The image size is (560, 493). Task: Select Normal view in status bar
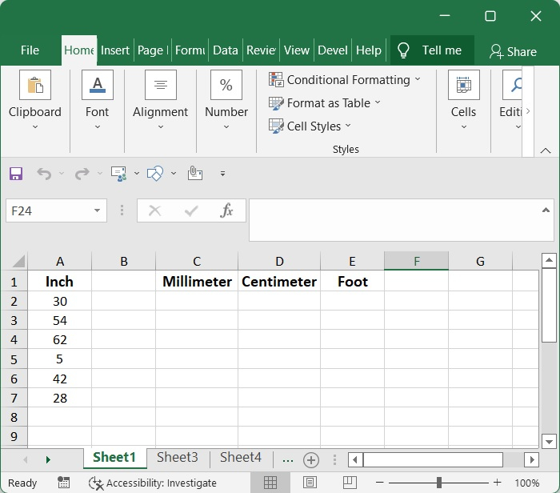click(x=270, y=483)
